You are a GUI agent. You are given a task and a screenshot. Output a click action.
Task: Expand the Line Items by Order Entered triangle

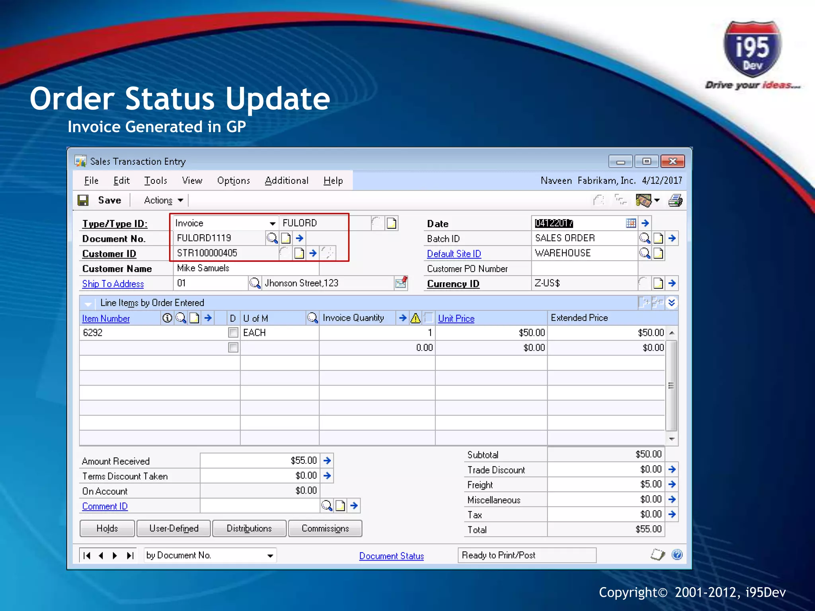pos(88,304)
